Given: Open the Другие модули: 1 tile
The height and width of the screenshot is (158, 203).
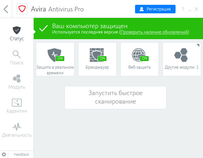Looking at the screenshot, I should click(x=182, y=59).
